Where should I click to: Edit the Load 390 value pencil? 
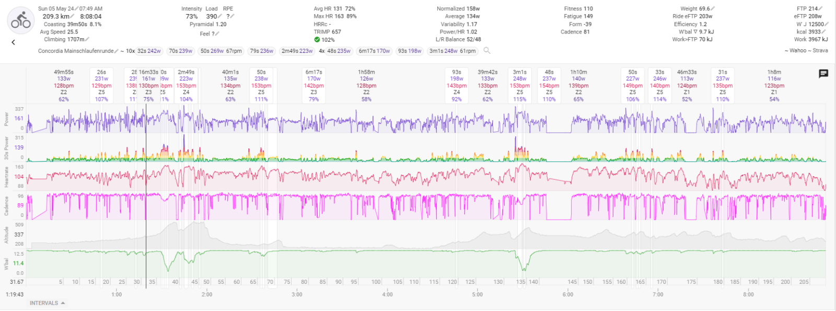[x=220, y=16]
